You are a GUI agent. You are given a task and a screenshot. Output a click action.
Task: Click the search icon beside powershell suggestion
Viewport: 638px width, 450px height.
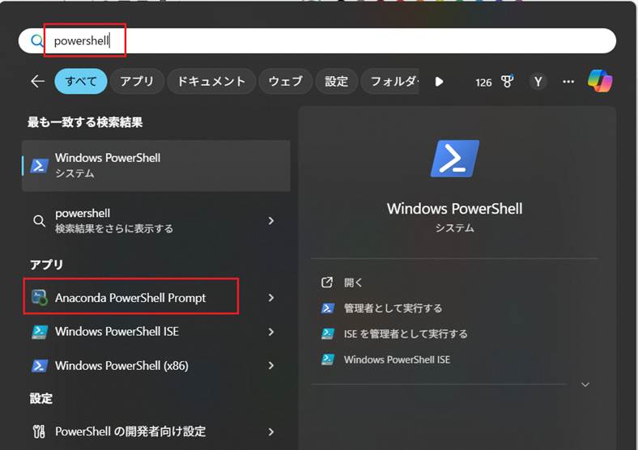point(40,221)
